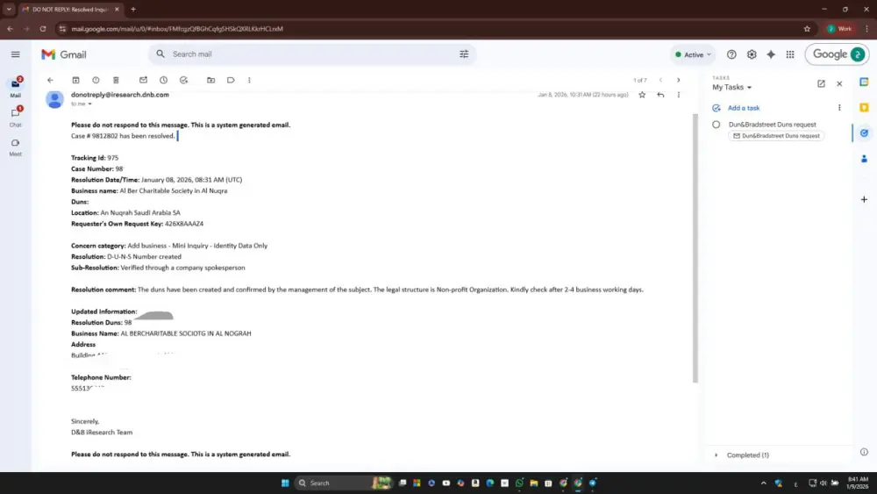The height and width of the screenshot is (494, 877).
Task: Go to newer conversation arrow
Action: click(x=660, y=80)
